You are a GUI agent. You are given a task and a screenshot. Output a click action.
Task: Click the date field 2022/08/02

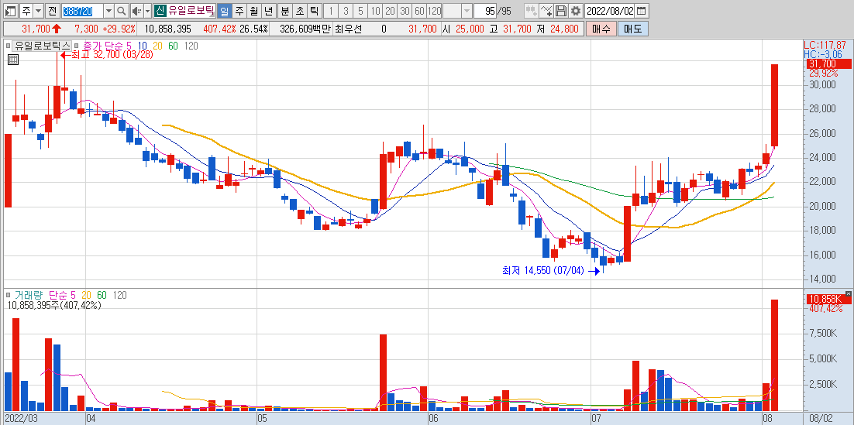pos(611,11)
